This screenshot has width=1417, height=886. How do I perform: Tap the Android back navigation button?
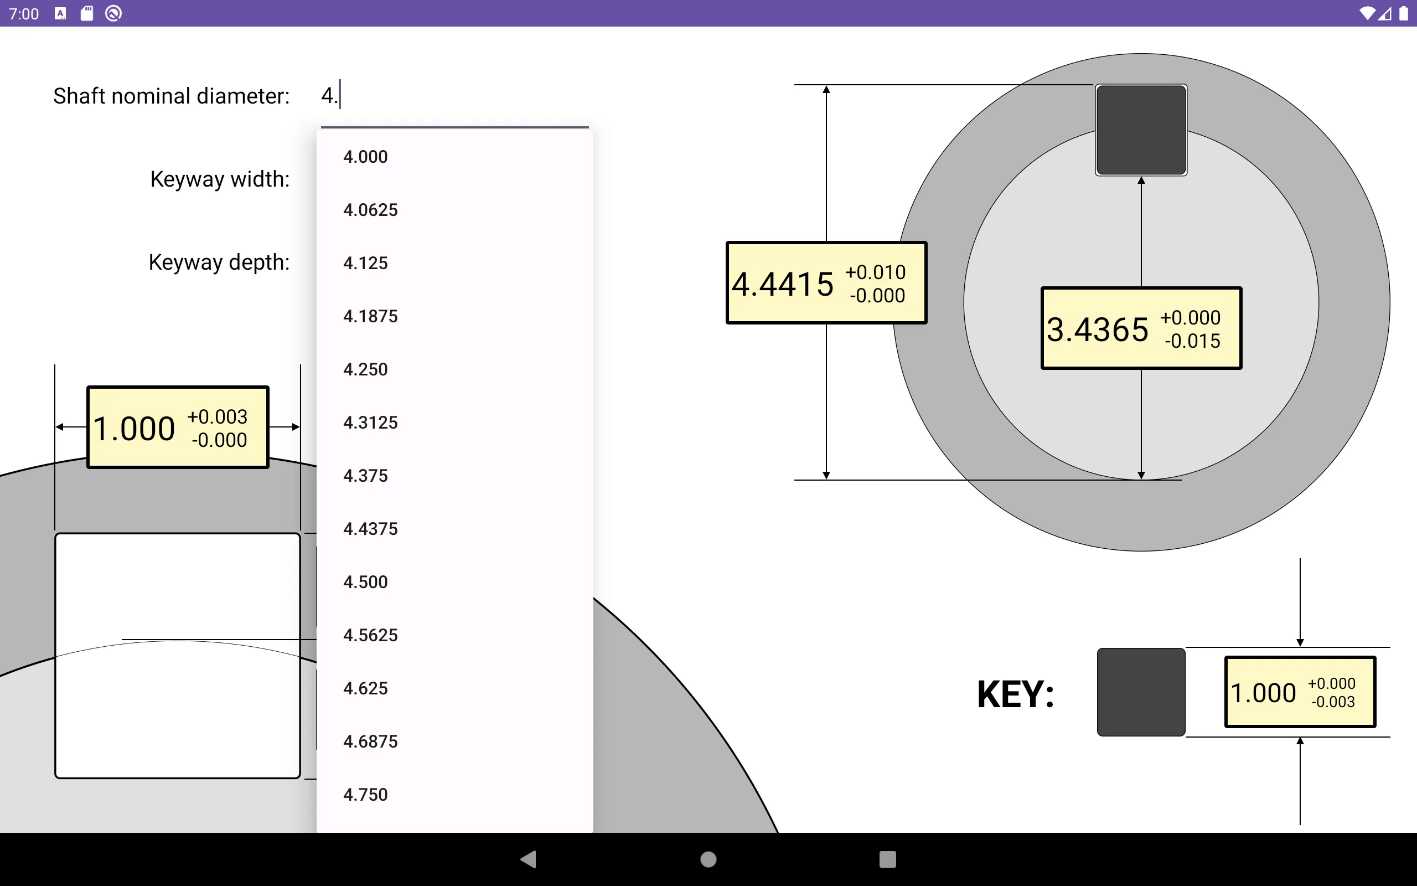click(x=529, y=859)
